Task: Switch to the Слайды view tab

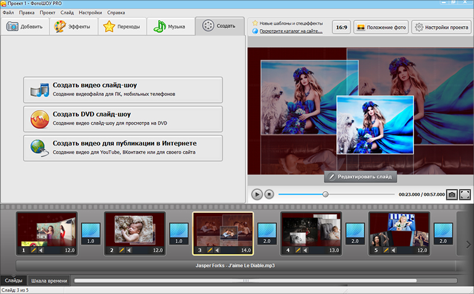Action: [14, 281]
